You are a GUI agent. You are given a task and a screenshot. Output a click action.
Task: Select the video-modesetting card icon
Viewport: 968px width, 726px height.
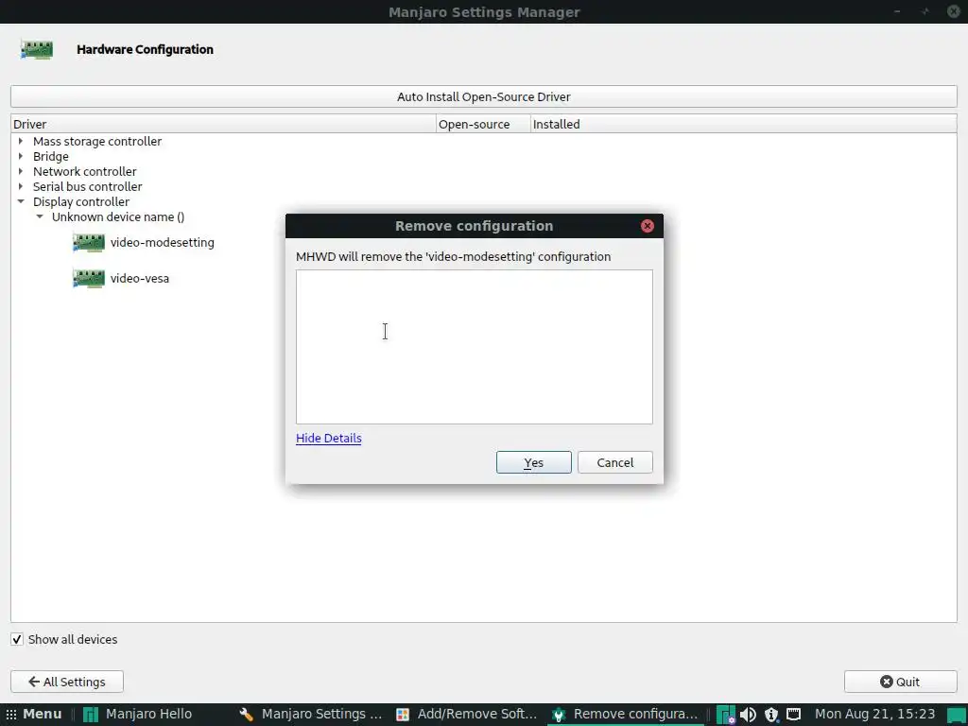(88, 243)
